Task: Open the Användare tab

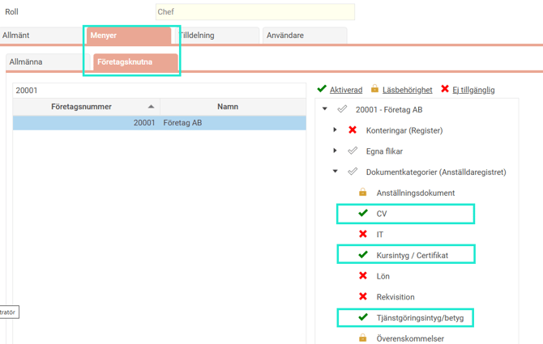Action: point(305,36)
